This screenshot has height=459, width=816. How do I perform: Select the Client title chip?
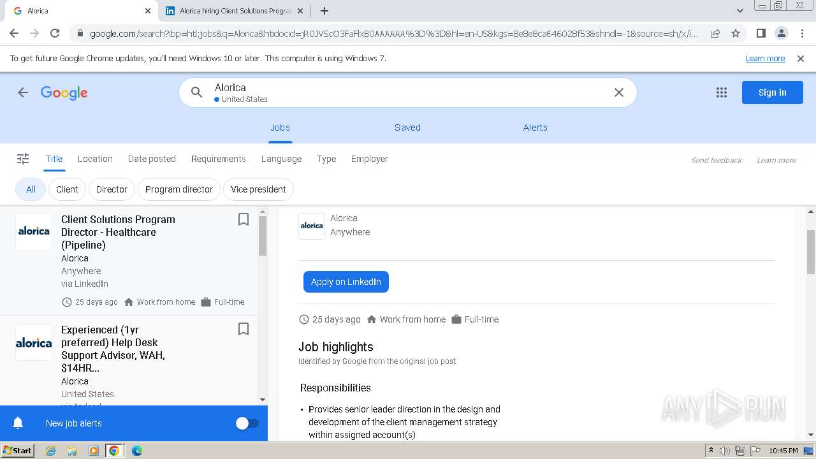click(x=67, y=189)
